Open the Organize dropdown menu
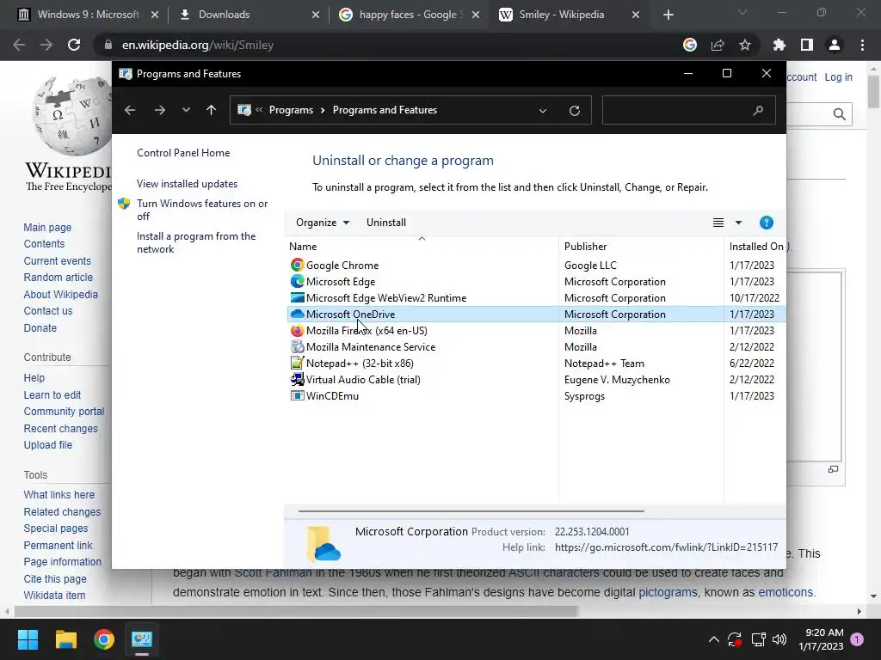Screen dimensions: 881x660 click(x=323, y=223)
